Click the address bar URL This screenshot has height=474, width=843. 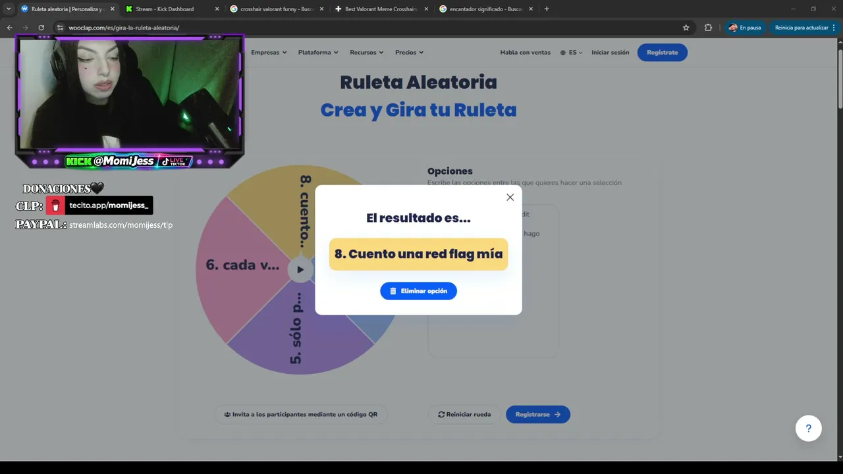124,28
